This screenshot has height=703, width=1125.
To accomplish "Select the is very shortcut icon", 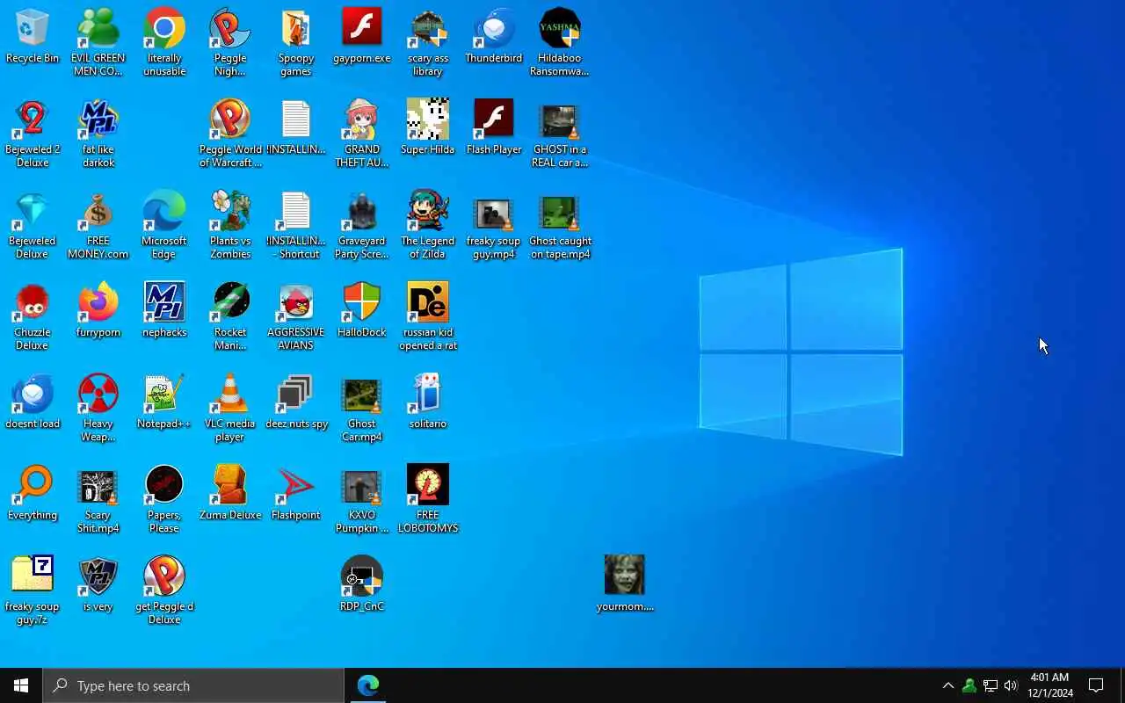I will 98,577.
